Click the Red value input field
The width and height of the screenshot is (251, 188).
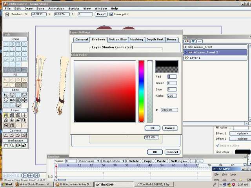click(x=172, y=77)
